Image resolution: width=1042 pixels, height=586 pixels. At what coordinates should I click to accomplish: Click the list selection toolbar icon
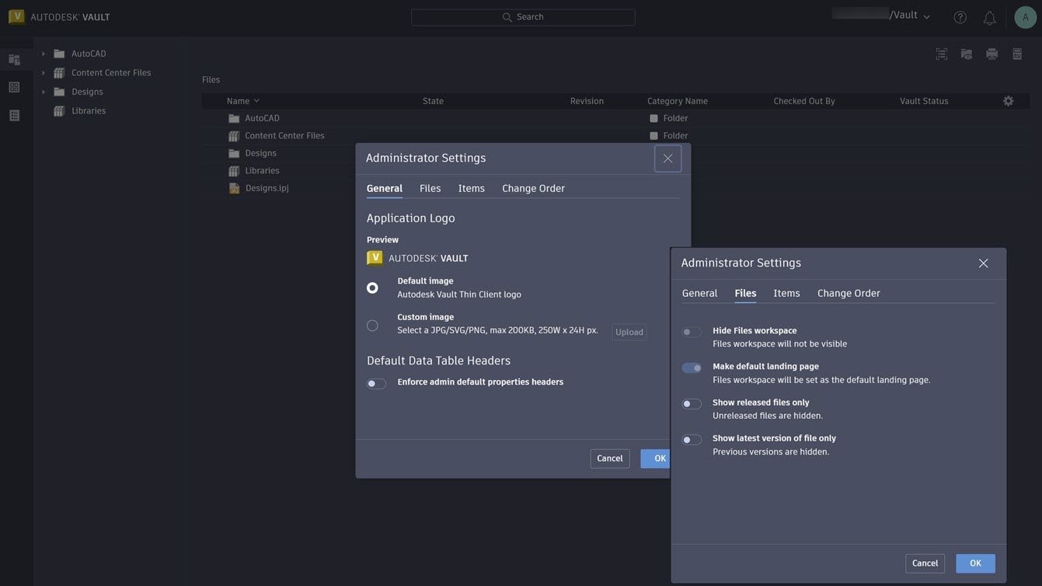tap(942, 54)
